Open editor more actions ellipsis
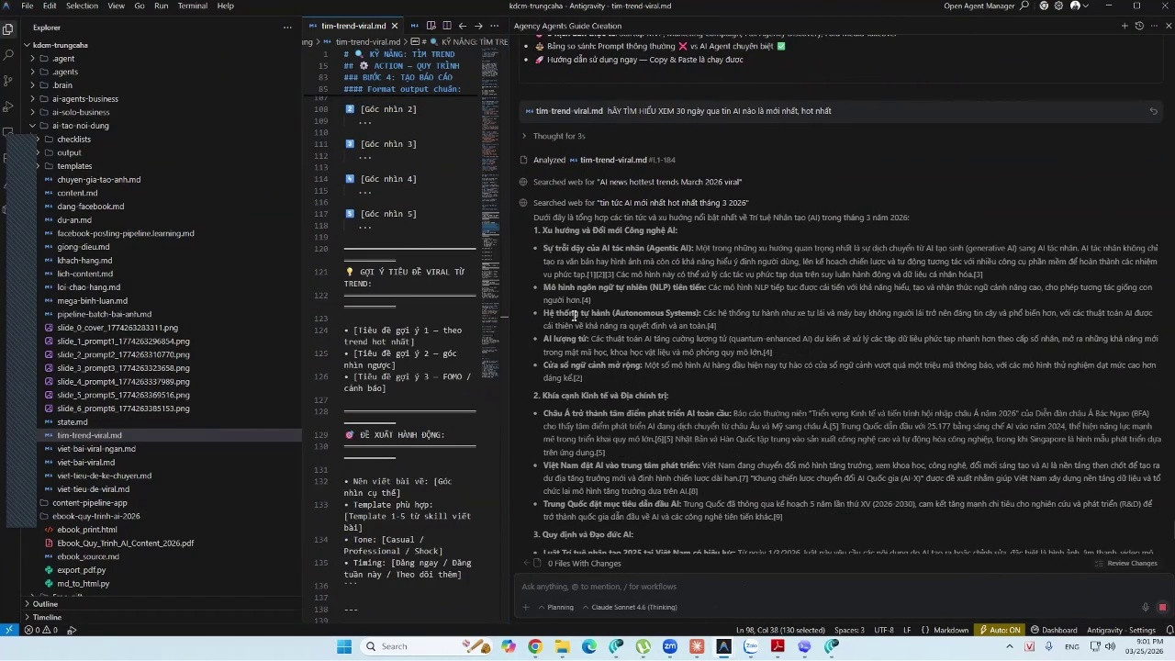1175x661 pixels. click(495, 26)
